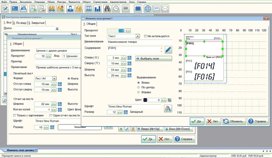
Task: Select the 'Вправо' alignment radio button
Action: click(x=139, y=92)
